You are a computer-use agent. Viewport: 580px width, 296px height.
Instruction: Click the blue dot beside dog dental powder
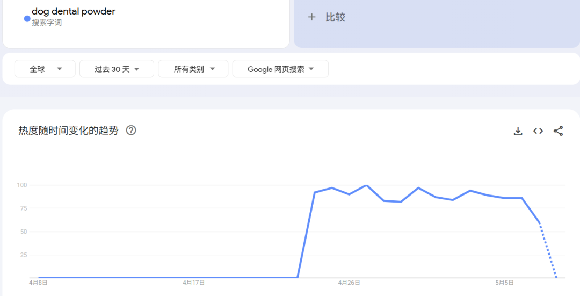tap(27, 19)
